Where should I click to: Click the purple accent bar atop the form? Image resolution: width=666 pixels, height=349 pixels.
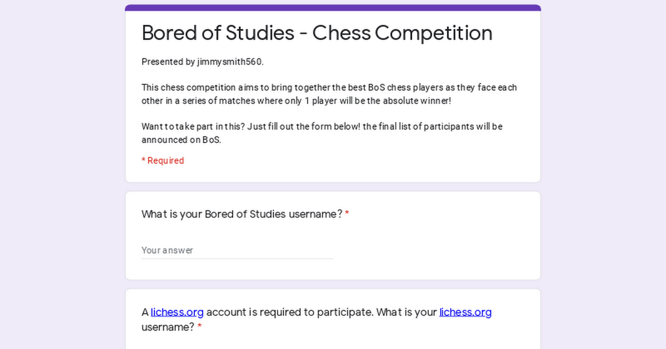tap(333, 8)
